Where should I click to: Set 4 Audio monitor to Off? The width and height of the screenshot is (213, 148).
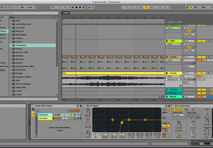tap(194, 80)
